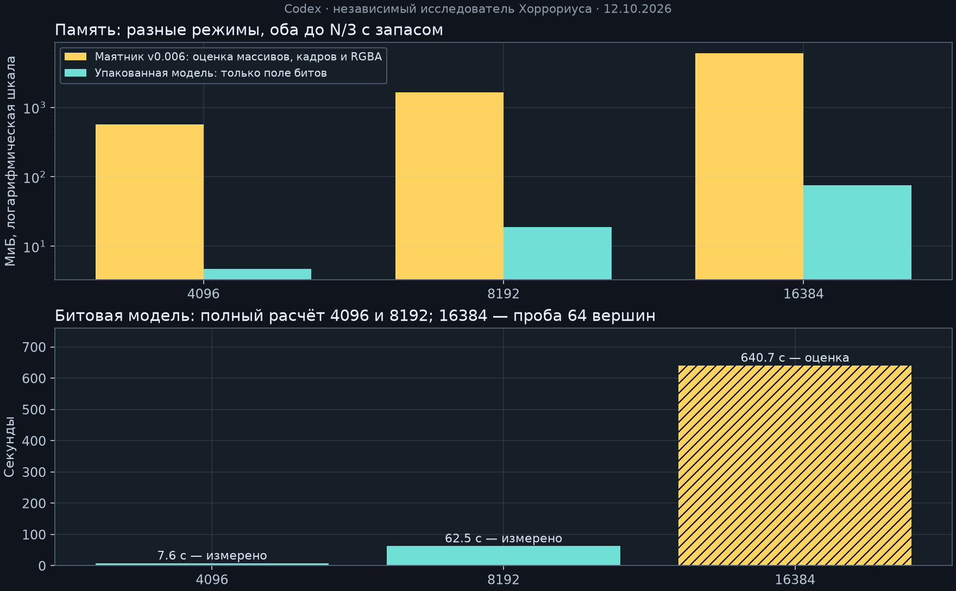Screen dimensions: 956x591
Task: Click the y-axis tick '300' on seconds chart
Action: (x=34, y=472)
